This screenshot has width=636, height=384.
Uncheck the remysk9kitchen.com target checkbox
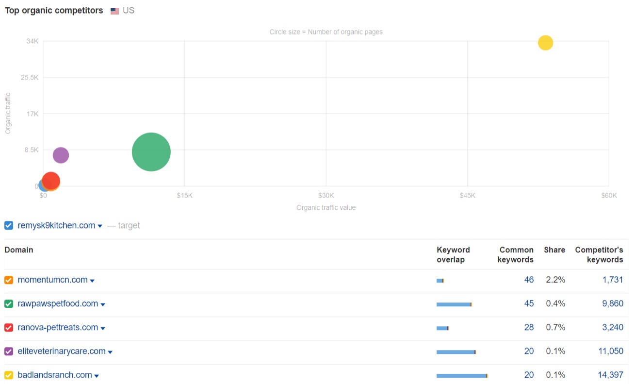tap(9, 225)
